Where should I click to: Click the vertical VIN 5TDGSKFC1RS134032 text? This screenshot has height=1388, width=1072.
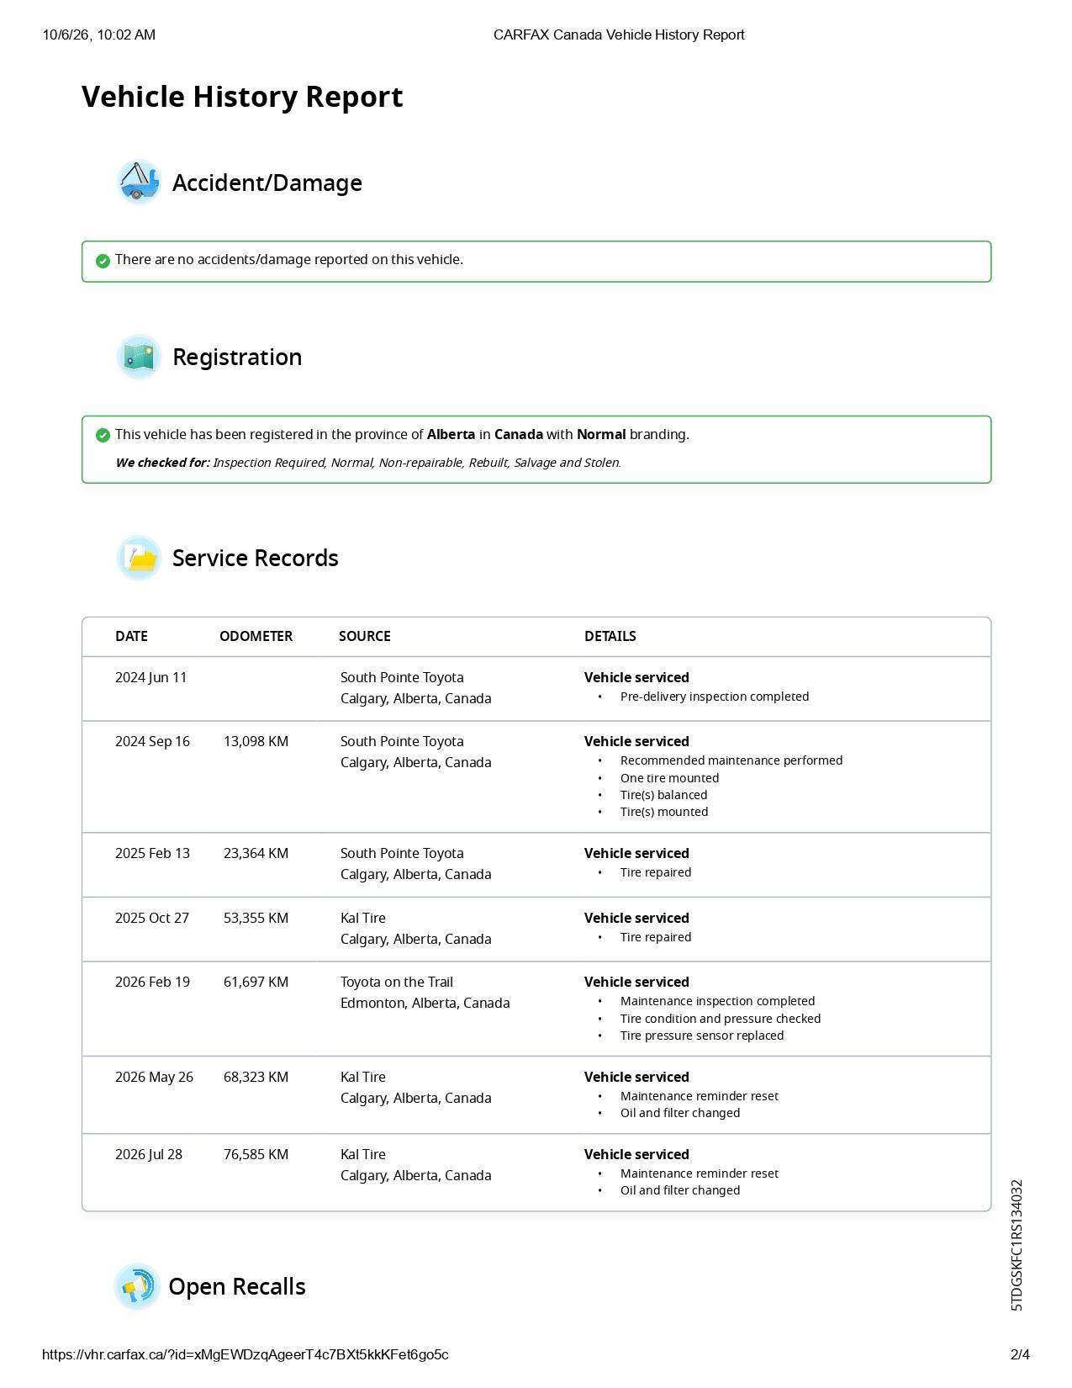pos(1017,1246)
